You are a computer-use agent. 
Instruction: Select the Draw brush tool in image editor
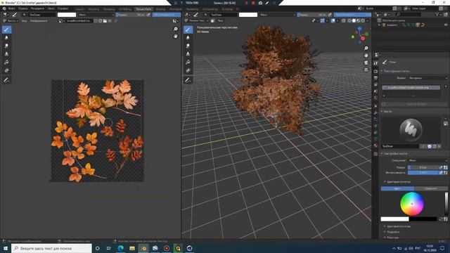click(6, 30)
